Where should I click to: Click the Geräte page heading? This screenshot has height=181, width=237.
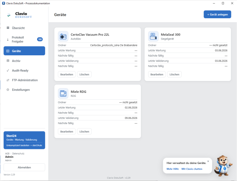[x=60, y=15]
